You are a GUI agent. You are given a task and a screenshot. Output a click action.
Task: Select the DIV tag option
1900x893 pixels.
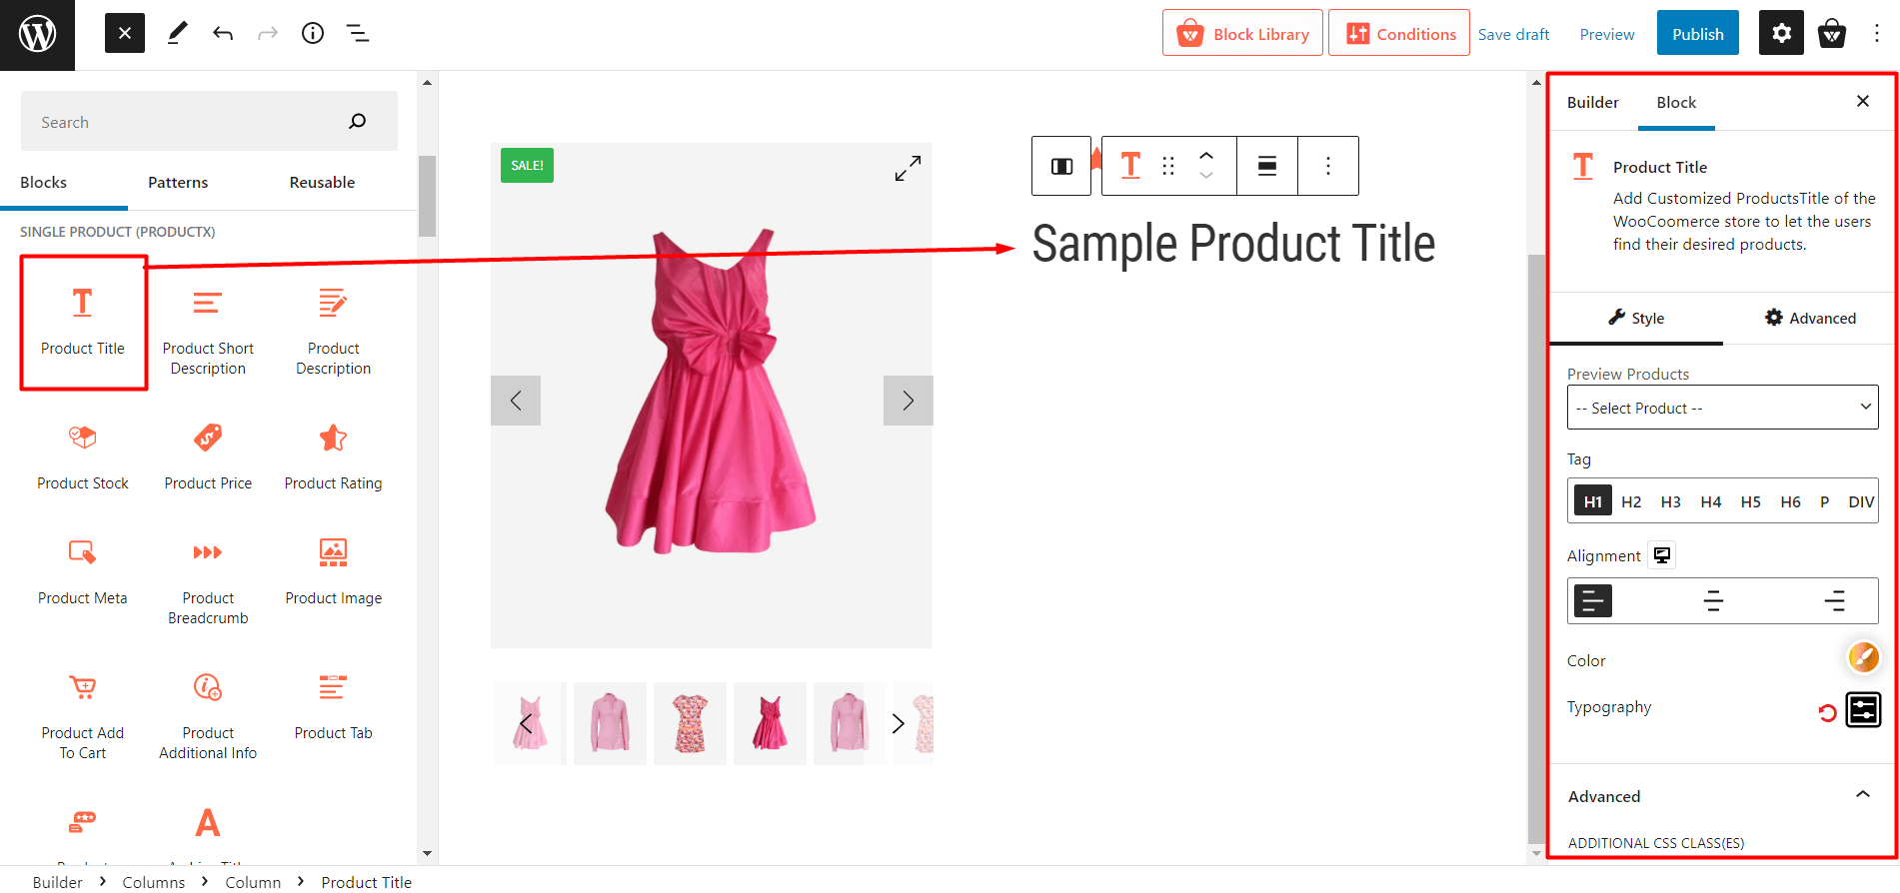coord(1861,500)
